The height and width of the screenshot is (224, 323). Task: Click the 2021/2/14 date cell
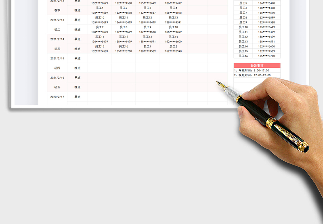tap(57, 39)
